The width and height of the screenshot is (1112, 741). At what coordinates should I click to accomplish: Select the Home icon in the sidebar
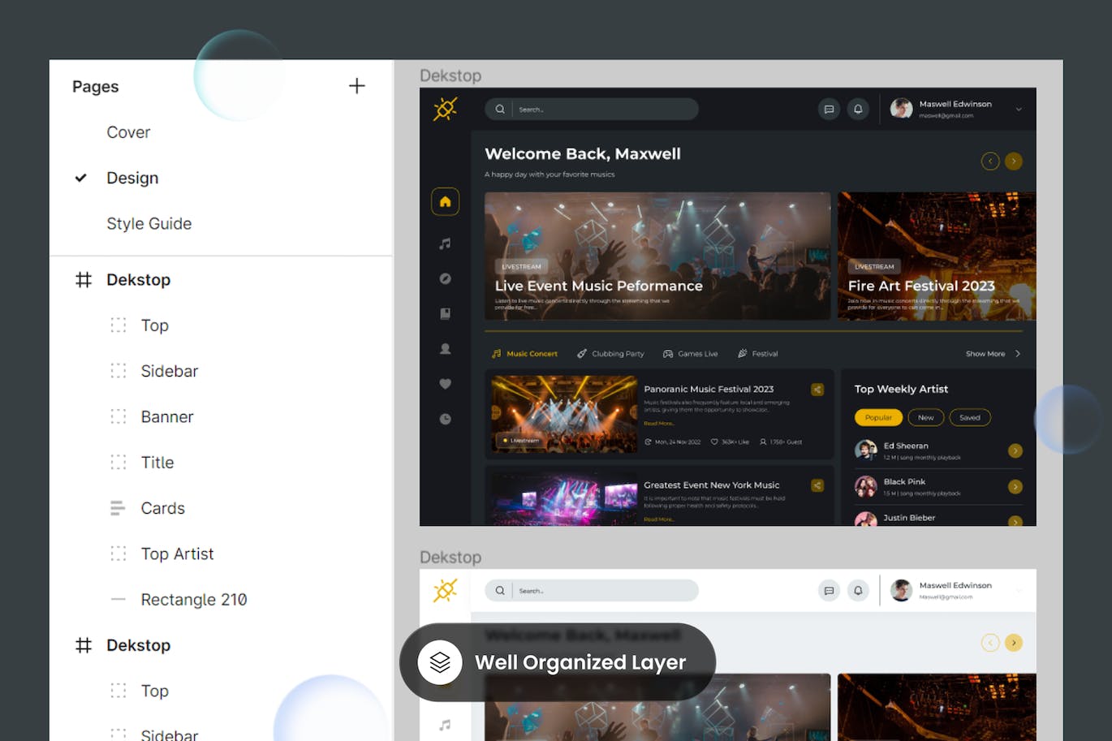445,201
